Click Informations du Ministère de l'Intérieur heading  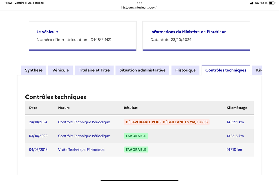[188, 32]
